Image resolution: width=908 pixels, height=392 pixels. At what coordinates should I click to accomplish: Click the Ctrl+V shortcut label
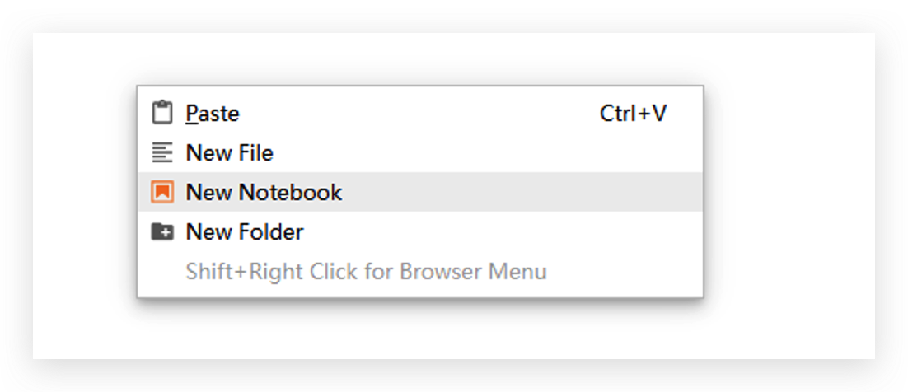click(x=633, y=114)
